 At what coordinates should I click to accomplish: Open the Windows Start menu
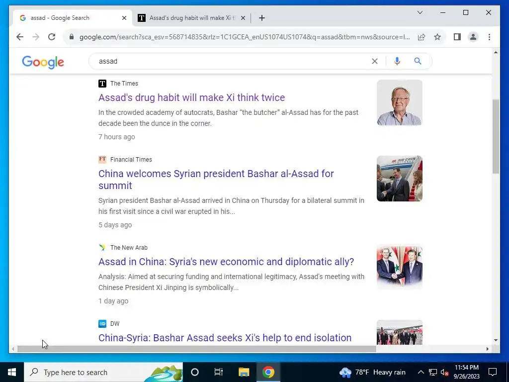12,372
